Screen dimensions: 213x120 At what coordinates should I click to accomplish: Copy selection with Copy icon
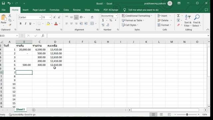coord(10,20)
